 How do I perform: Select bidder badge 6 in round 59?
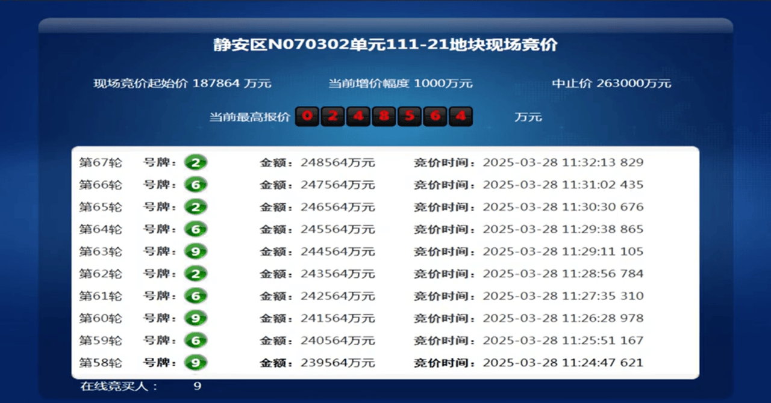[x=195, y=340]
